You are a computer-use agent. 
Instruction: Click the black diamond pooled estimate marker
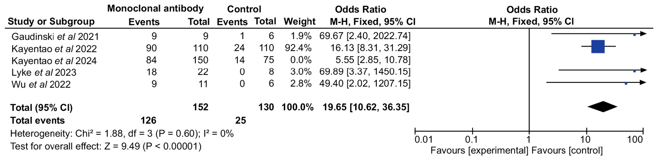coord(603,107)
